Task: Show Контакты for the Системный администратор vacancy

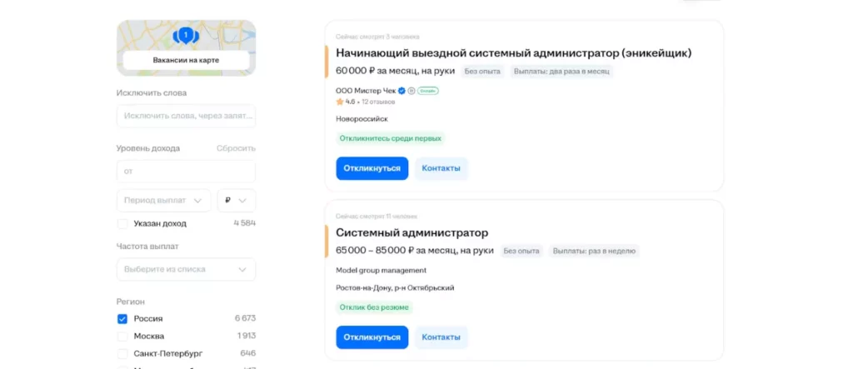Action: 441,337
